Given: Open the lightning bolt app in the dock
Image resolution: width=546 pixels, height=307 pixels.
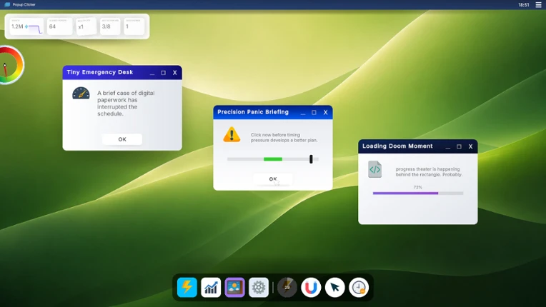Looking at the screenshot, I should (x=187, y=287).
